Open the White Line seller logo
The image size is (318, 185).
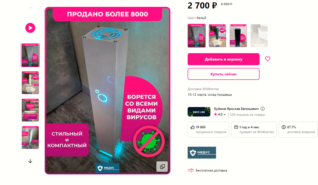[199, 112]
